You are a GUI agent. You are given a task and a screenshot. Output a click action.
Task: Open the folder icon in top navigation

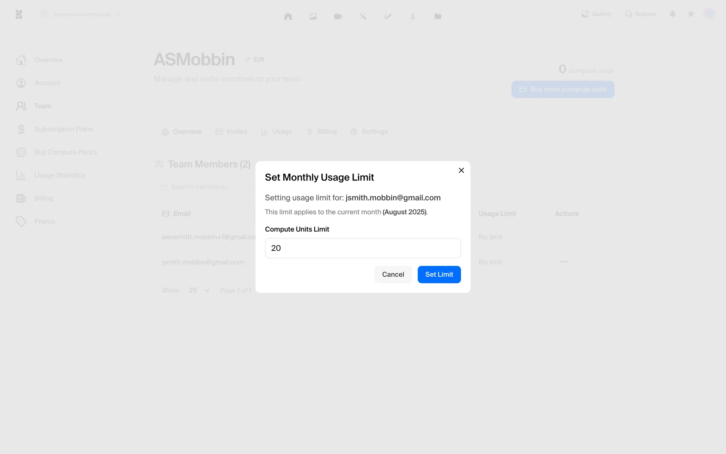click(437, 16)
